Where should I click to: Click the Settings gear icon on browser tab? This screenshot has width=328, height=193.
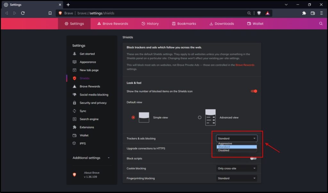[x=6, y=4]
